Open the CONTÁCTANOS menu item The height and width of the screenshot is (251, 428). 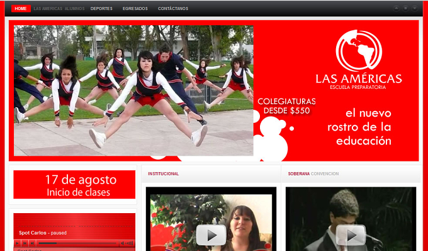pos(173,9)
